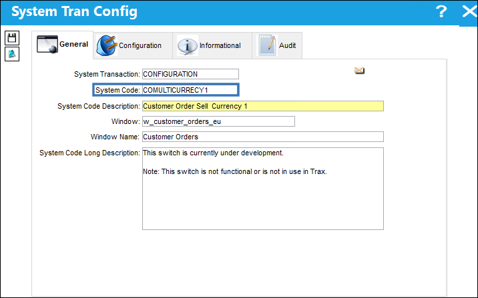Open the Audit tab

point(277,45)
